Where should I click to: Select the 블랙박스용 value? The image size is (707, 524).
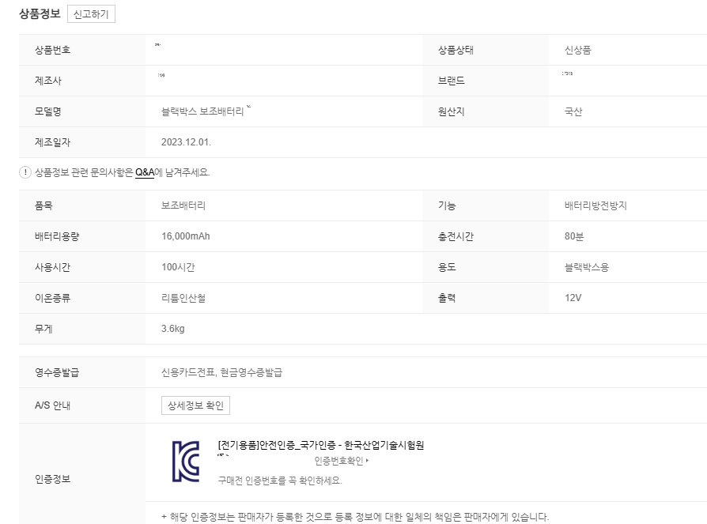click(x=587, y=267)
